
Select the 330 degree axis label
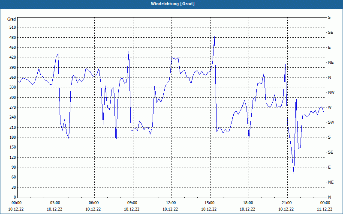12,87
